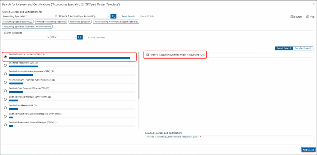Clear the Accounting Specialist II search text
Screen dimensions: 317x155
tap(56, 16)
